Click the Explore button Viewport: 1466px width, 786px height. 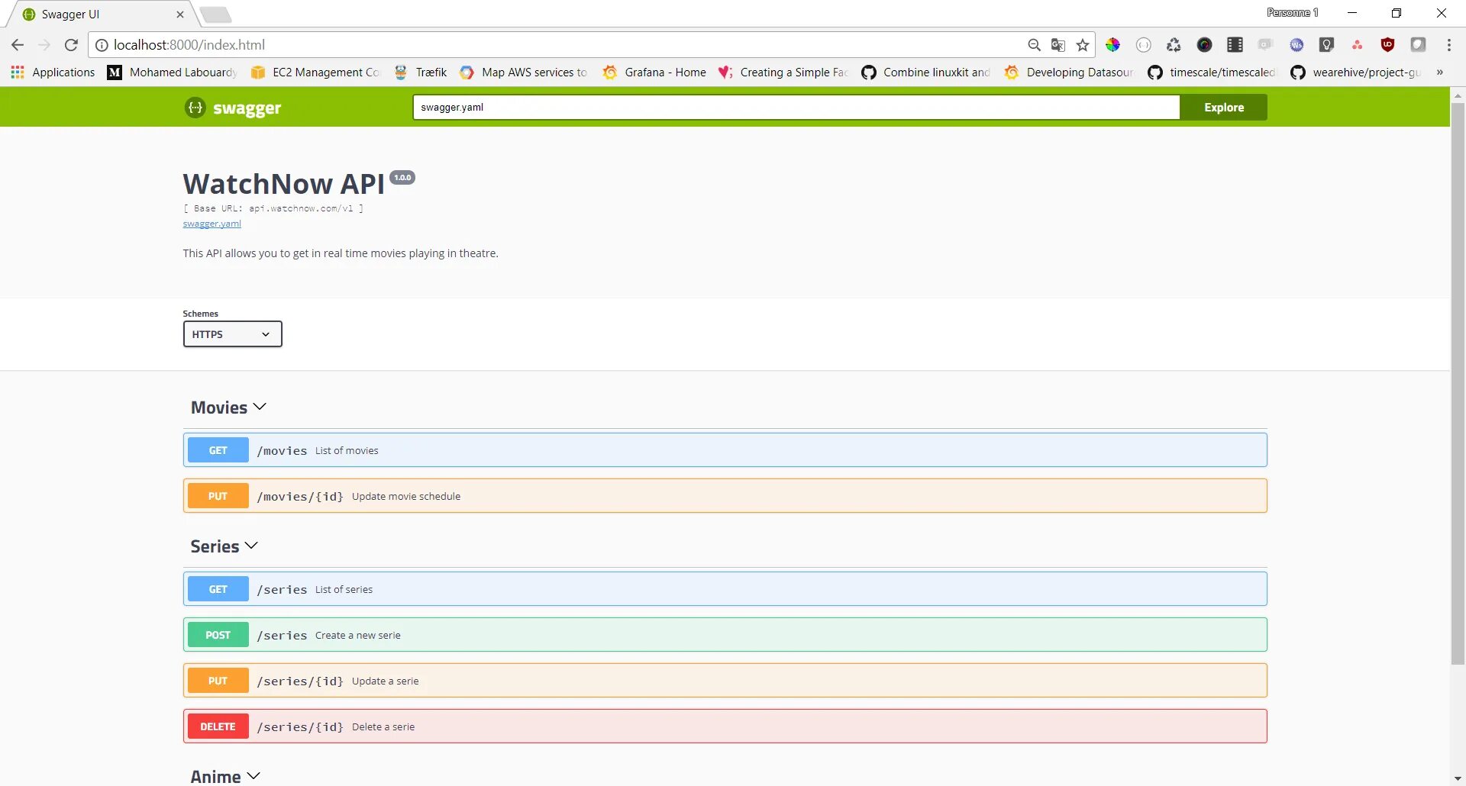(1223, 107)
